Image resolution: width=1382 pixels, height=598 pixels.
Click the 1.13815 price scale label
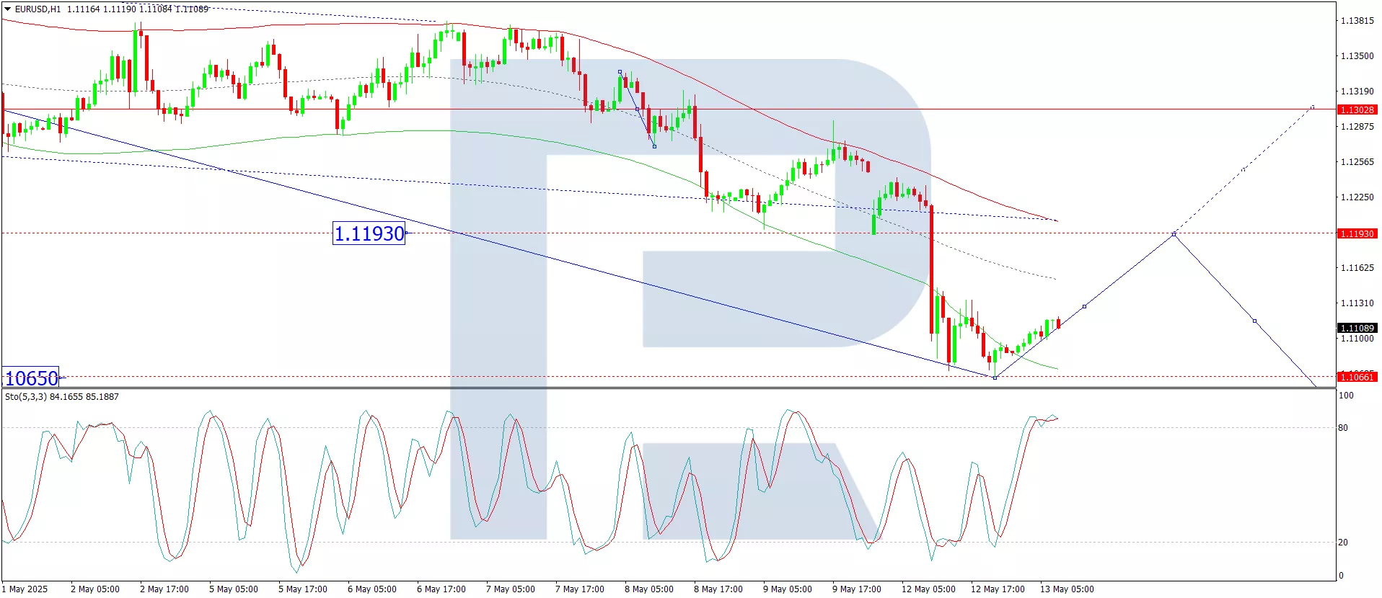pos(1357,21)
